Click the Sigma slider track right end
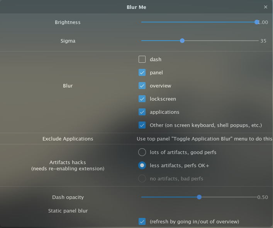This screenshot has width=273, height=228. [x=257, y=41]
